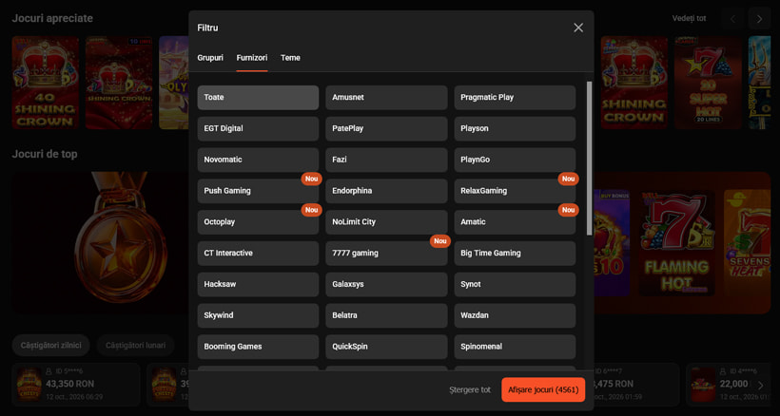The height and width of the screenshot is (416, 780).
Task: Filter by Belatra
Action: (x=386, y=315)
